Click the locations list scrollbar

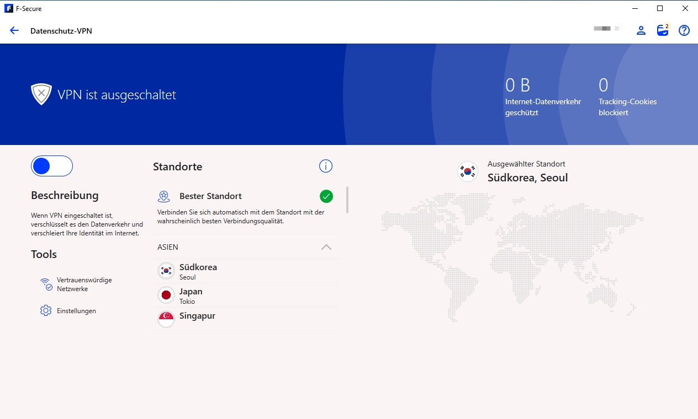[347, 200]
